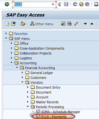Select the Favorites tree label
The image size is (99, 119).
pos(21,34)
